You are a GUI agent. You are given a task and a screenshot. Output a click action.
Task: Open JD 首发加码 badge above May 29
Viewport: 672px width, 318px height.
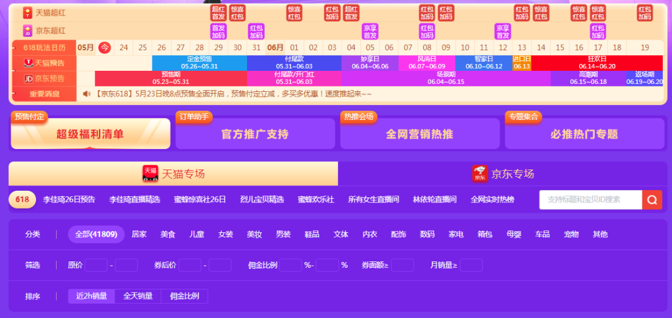[218, 31]
